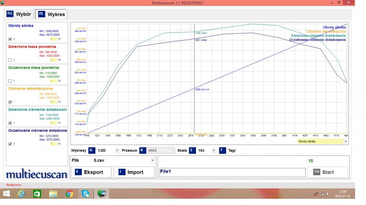Viewport: 366px width, 205px height.
Task: Click the Import button label
Action: tap(135, 172)
